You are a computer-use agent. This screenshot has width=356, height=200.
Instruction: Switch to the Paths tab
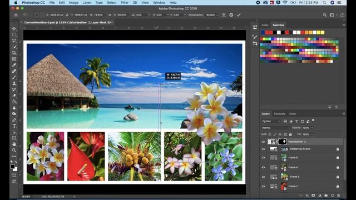coord(293,114)
